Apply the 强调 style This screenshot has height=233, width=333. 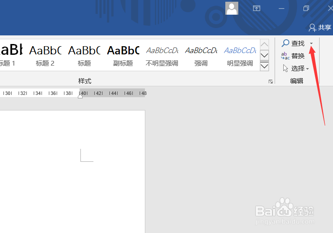[201, 55]
